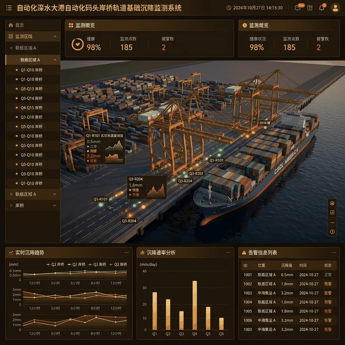Click the 监测区域 grid icon in sidebar
The height and width of the screenshot is (345, 345).
coord(10,36)
